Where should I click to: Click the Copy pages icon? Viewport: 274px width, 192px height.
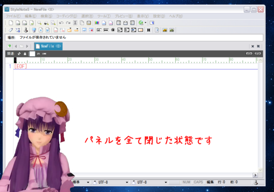[82, 23]
